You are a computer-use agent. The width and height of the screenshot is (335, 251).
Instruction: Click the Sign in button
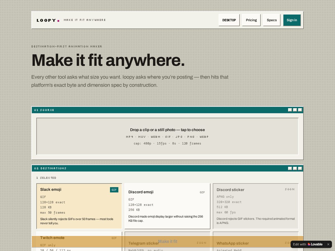coord(292,20)
